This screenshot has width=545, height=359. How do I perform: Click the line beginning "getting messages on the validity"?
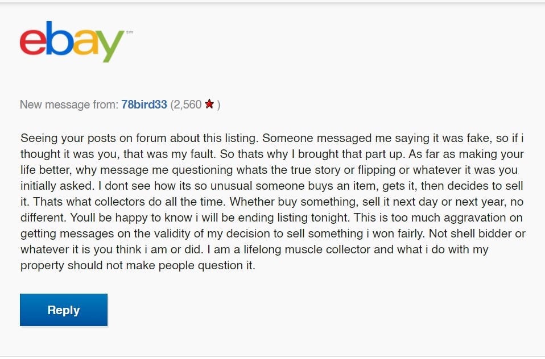click(x=273, y=233)
